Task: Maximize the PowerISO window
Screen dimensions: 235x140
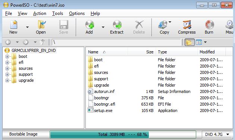Action: pyautogui.click(x=214, y=5)
